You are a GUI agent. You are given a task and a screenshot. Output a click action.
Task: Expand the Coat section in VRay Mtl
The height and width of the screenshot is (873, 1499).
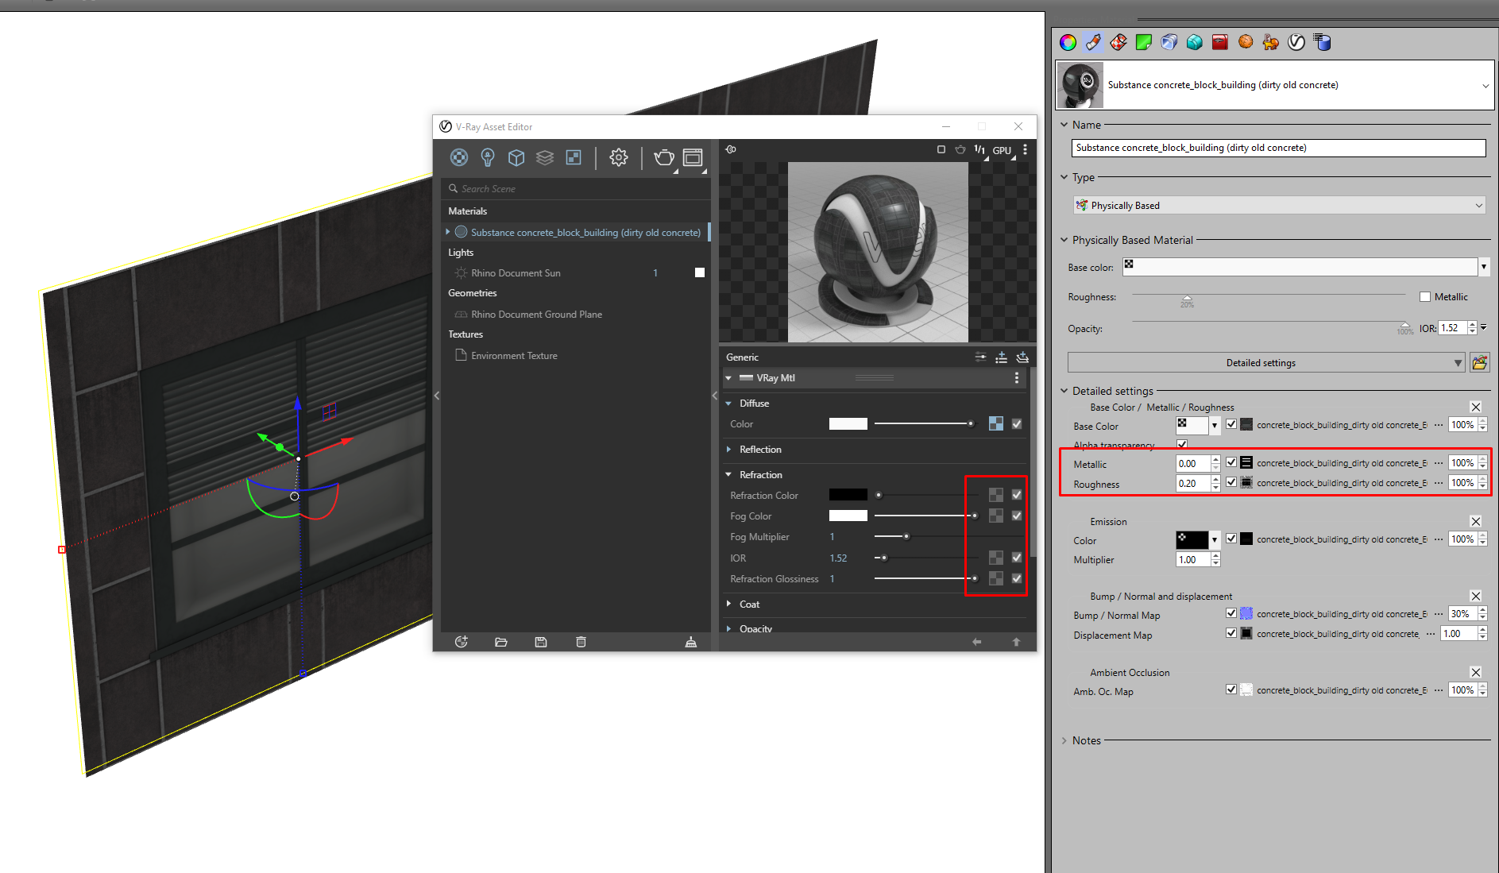coord(728,605)
